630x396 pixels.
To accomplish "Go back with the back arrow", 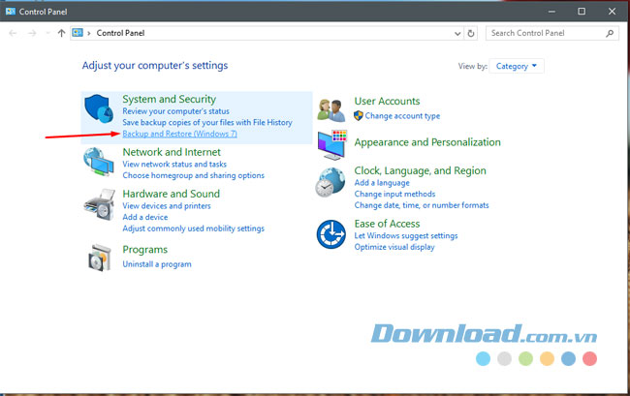I will pos(13,33).
